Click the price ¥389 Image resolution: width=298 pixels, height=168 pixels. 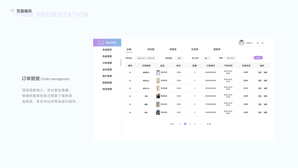tap(179, 81)
